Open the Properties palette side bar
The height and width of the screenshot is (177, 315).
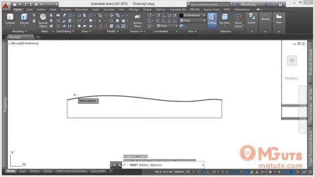5,104
